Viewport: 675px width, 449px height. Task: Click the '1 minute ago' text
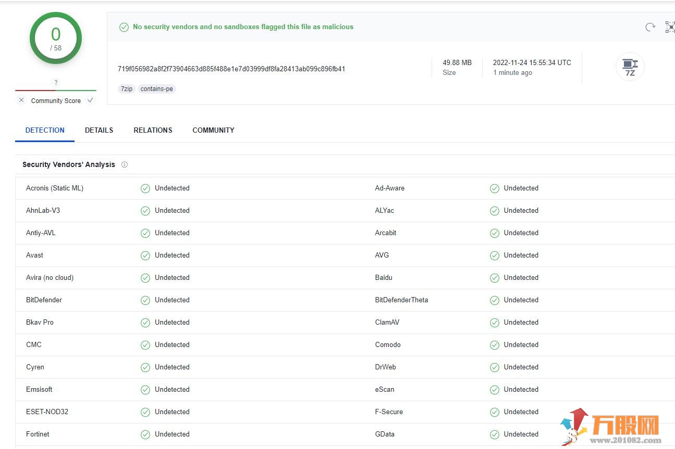point(513,73)
